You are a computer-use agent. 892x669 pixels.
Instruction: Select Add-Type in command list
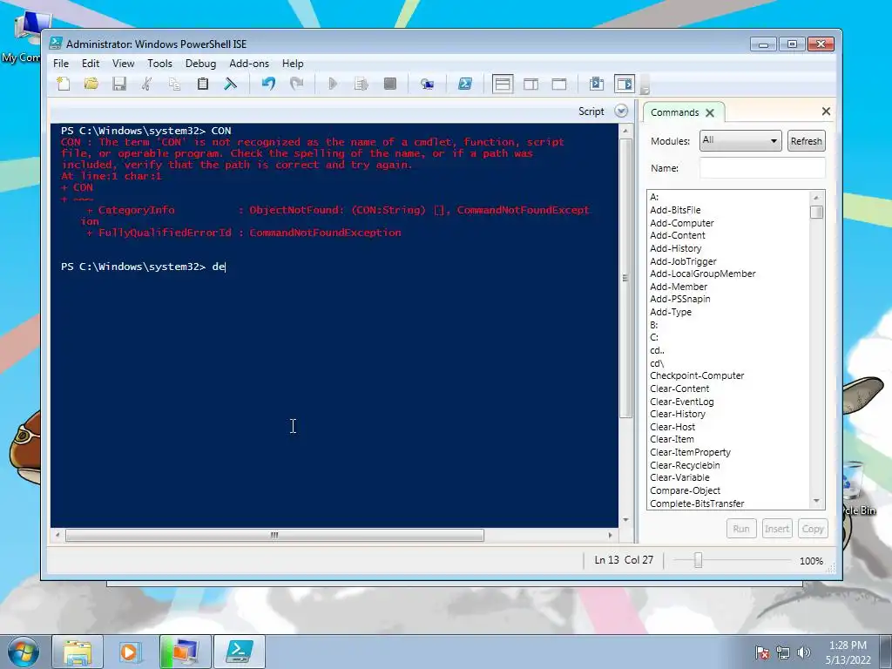[x=671, y=312]
